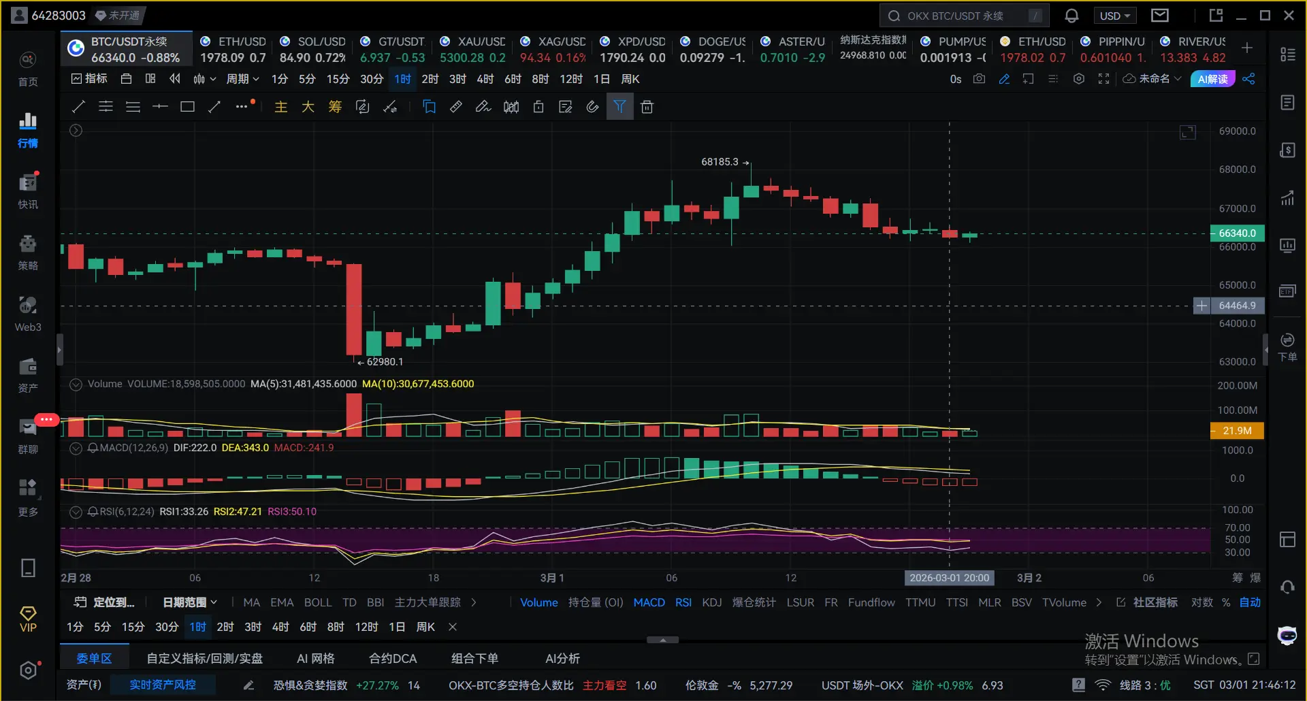Open customer support headset icon
1307x701 pixels.
pos(1287,587)
